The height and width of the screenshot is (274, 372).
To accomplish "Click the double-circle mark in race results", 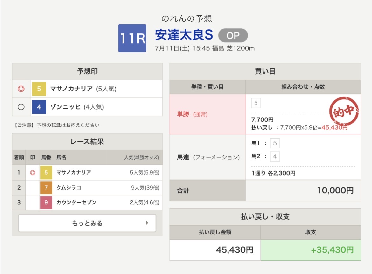I will point(32,173).
